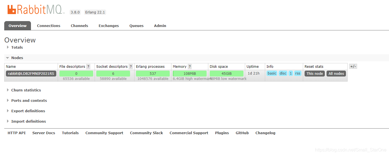Click the Erlang 22.1 version label
Image resolution: width=389 pixels, height=155 pixels.
[95, 12]
